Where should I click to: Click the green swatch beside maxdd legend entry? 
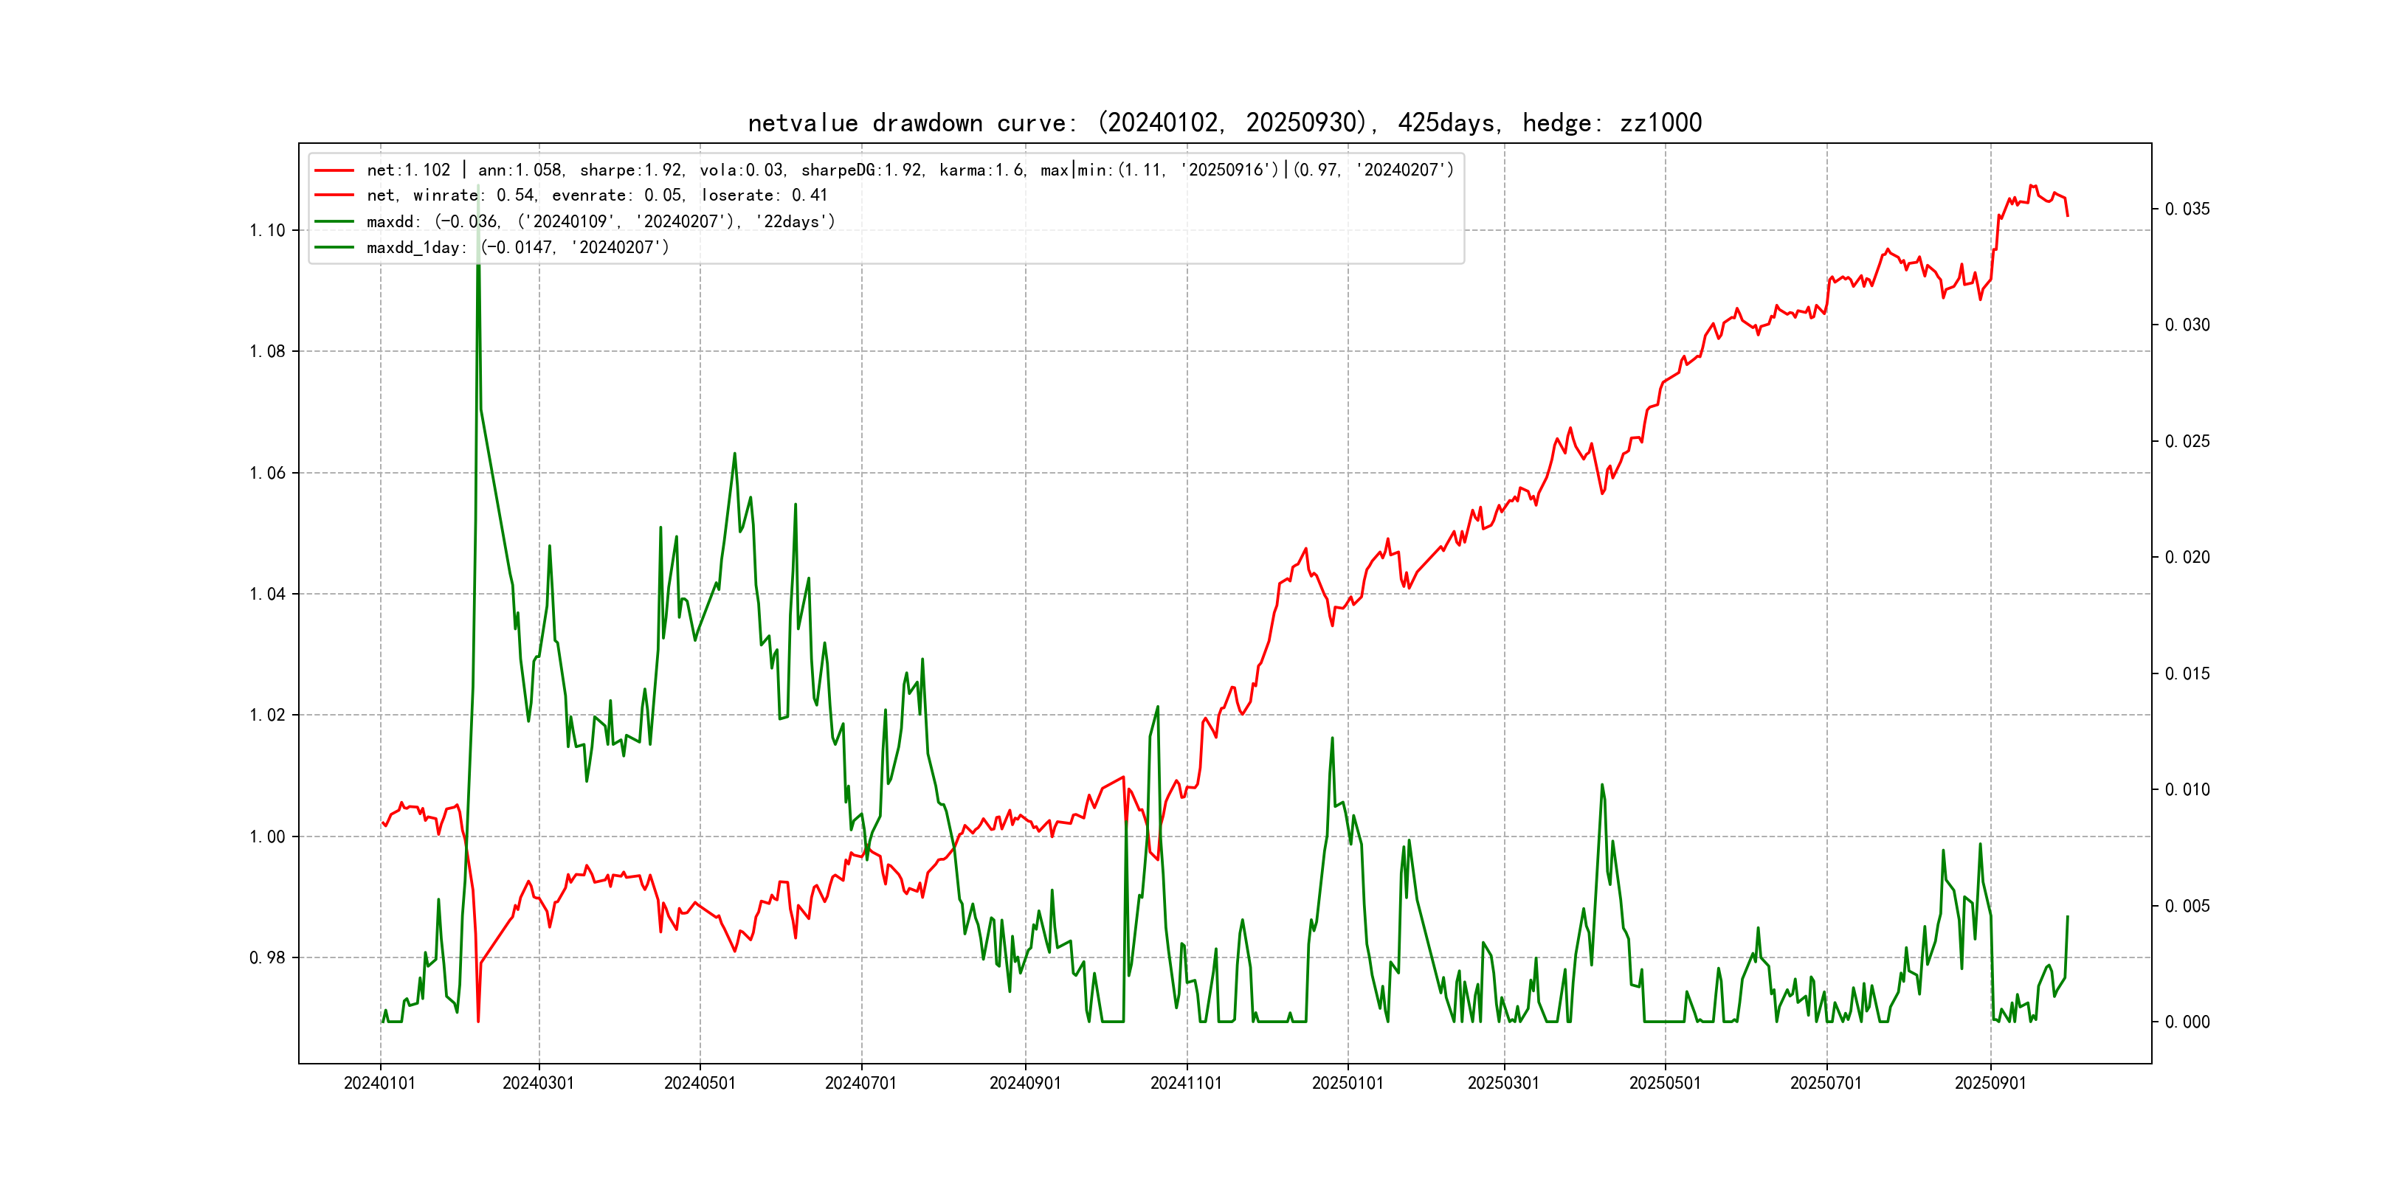pos(334,222)
